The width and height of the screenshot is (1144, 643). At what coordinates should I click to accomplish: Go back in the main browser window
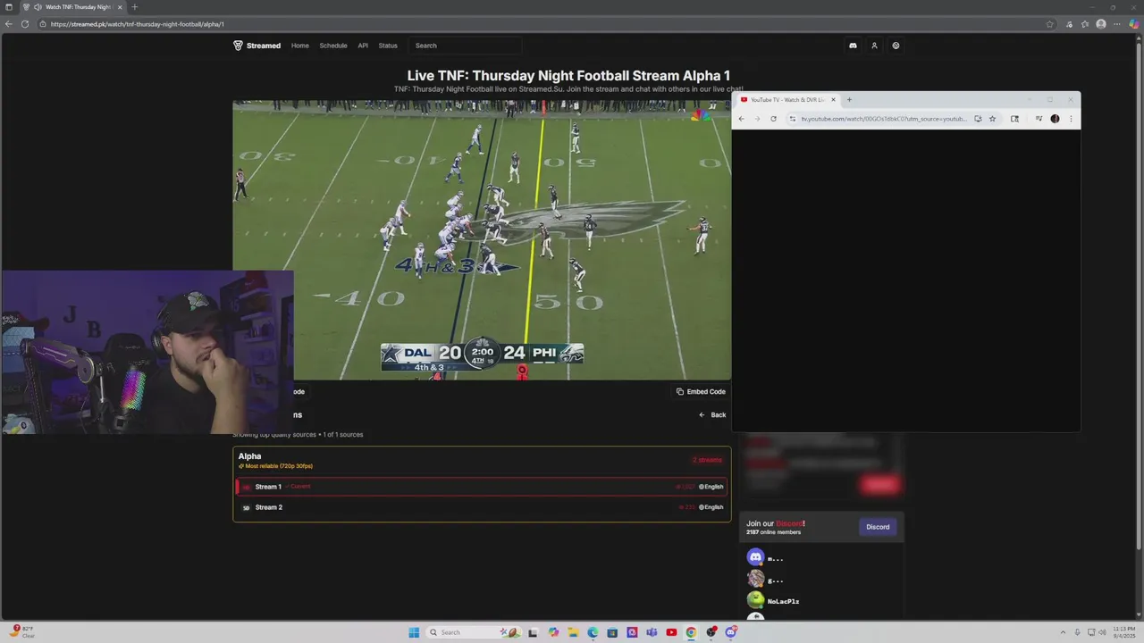9,24
